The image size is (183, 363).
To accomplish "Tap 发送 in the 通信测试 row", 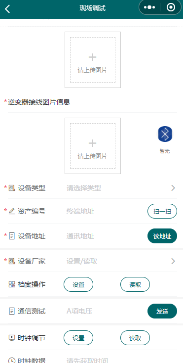I will tap(162, 311).
